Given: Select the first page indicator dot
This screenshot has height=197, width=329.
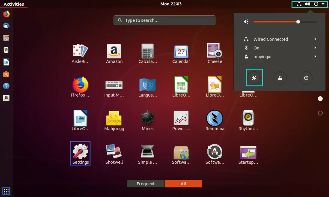Looking at the screenshot, I should point(320,99).
